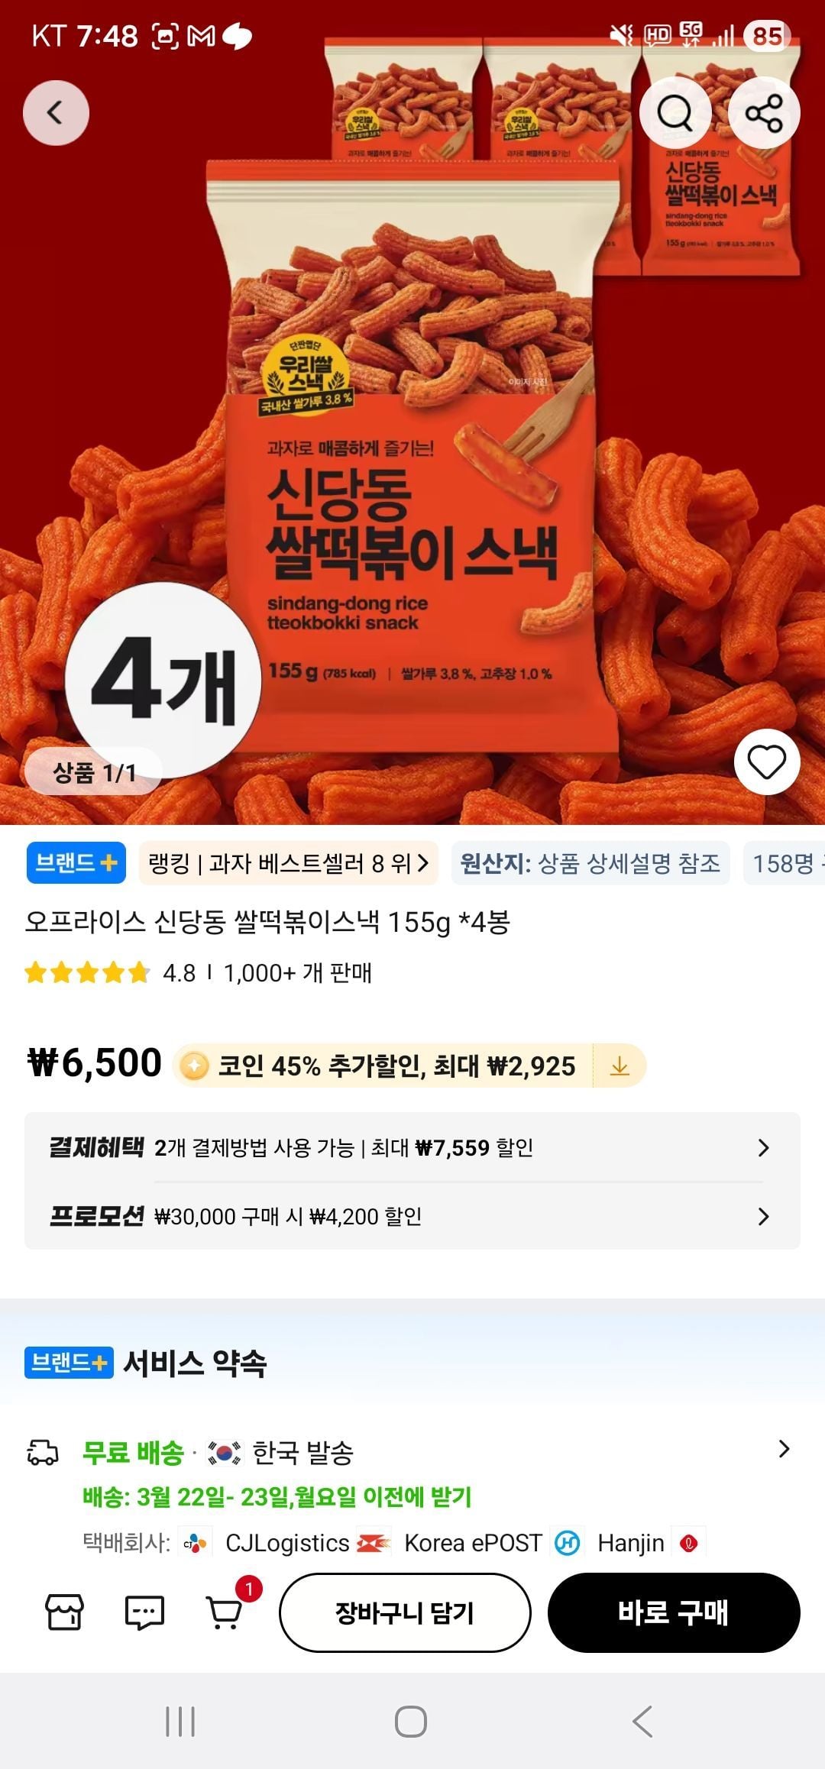Tap 장바구니 담기 button
825x1769 pixels.
click(x=405, y=1612)
